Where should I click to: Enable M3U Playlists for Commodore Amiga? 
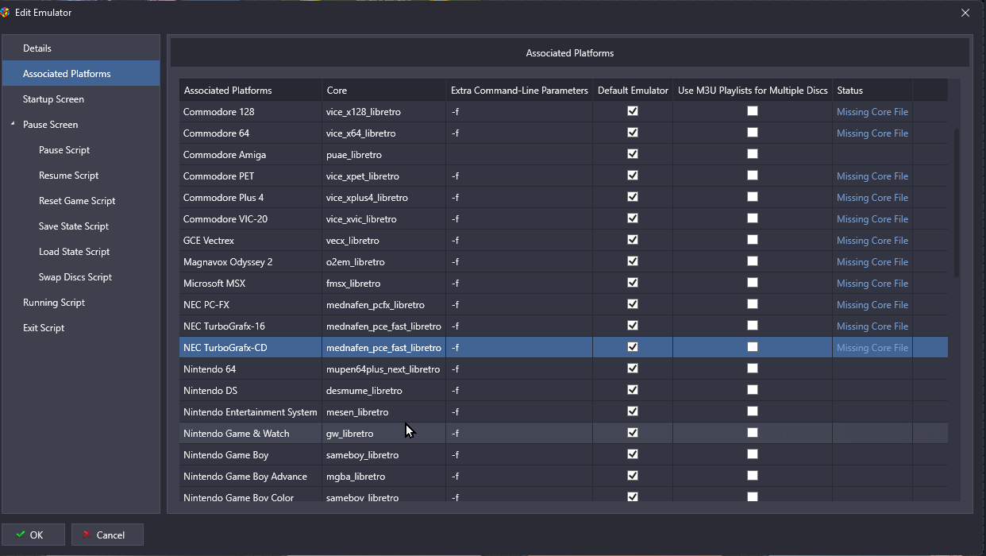click(x=753, y=154)
